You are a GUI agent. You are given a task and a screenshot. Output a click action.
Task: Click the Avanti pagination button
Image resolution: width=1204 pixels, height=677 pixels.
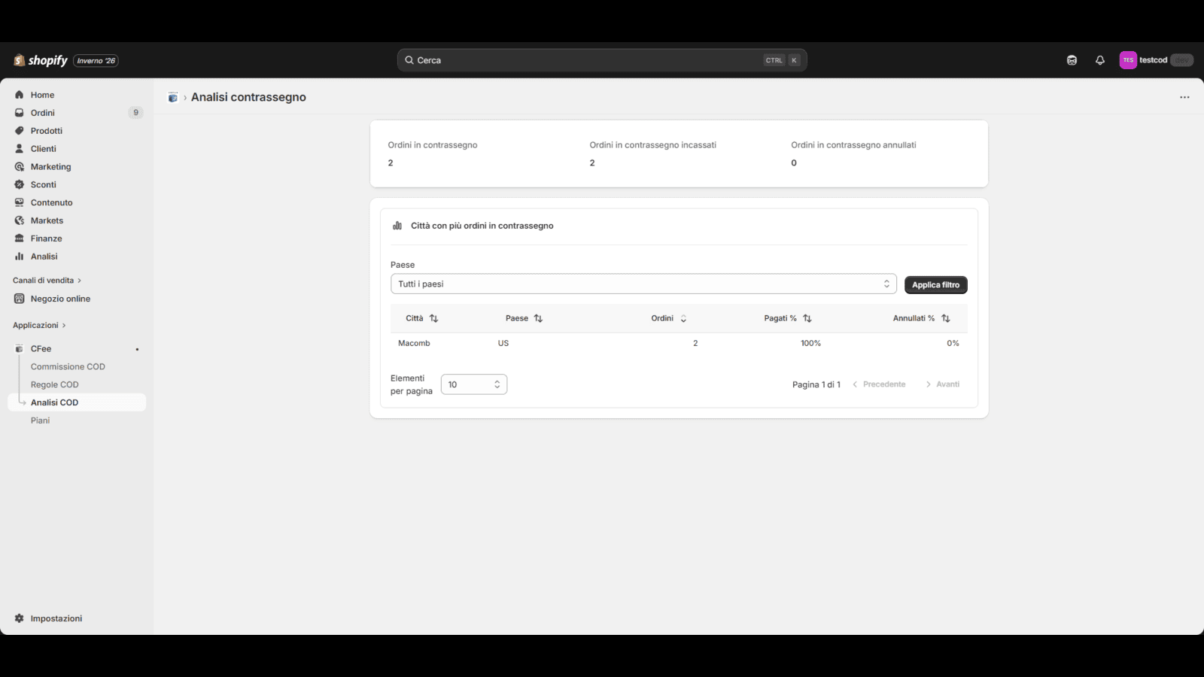(943, 384)
